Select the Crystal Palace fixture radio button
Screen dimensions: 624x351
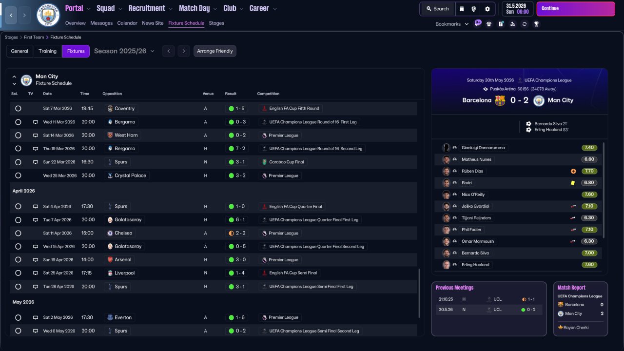click(18, 175)
